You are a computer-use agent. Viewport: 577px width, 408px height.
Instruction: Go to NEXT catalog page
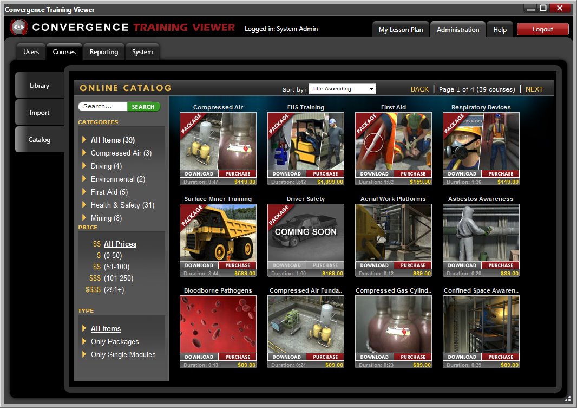coord(534,89)
